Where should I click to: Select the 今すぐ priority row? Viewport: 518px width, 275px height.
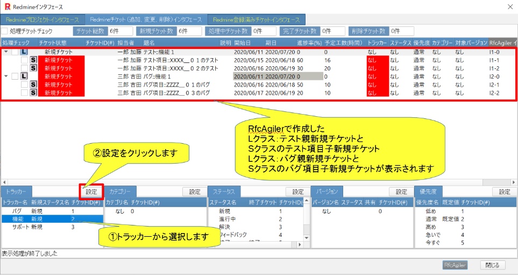click(466, 243)
